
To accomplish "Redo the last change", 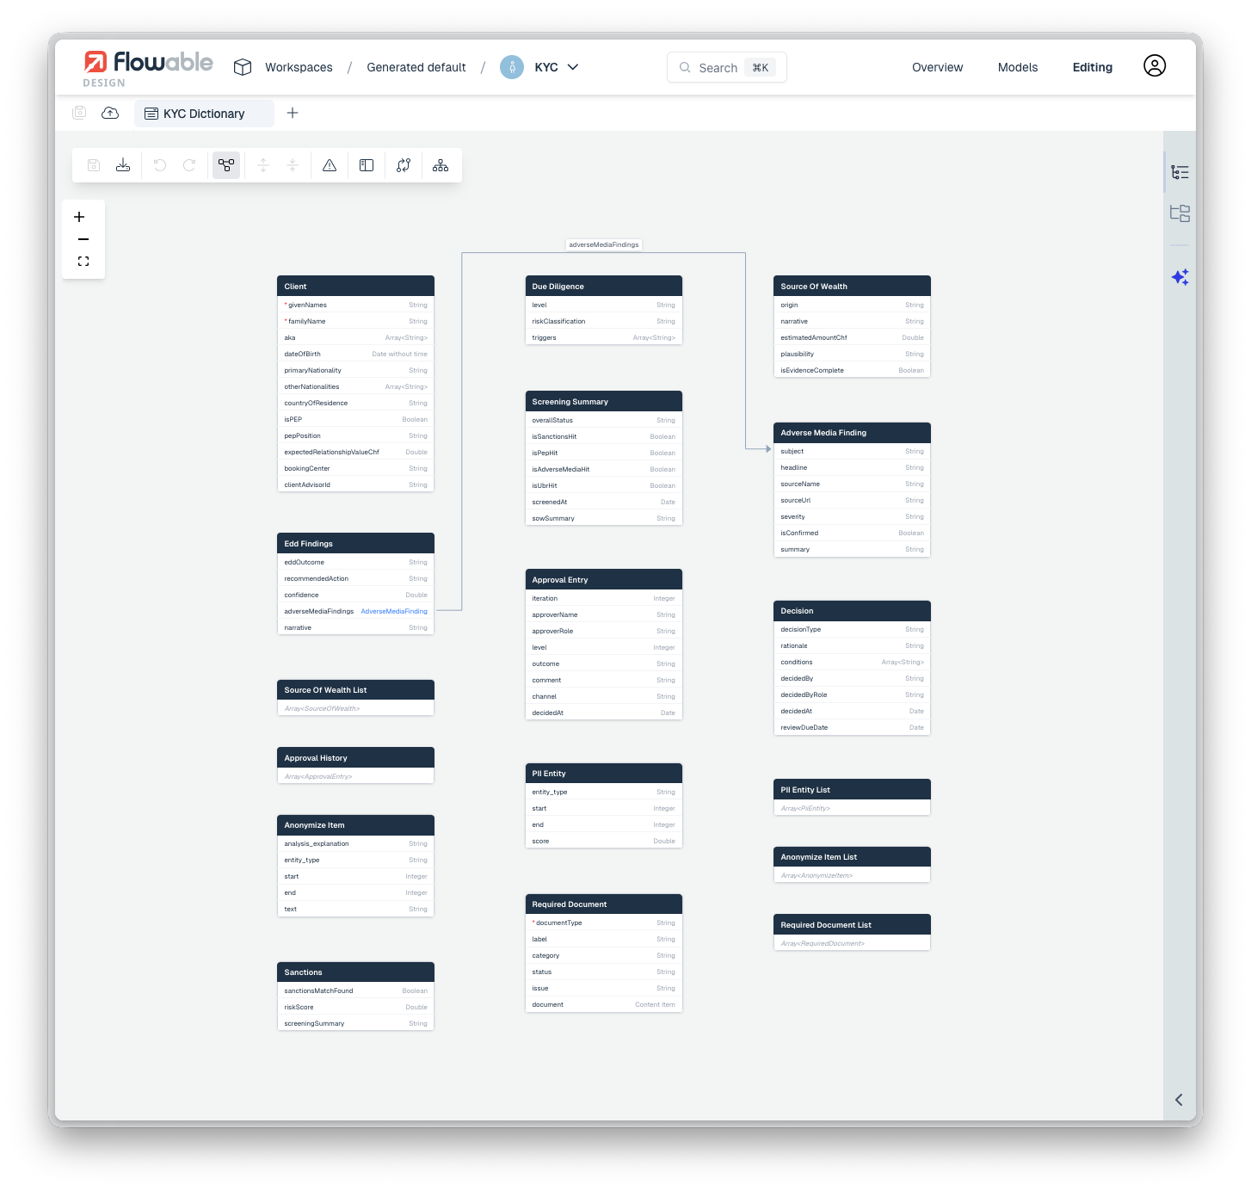I will pyautogui.click(x=189, y=165).
